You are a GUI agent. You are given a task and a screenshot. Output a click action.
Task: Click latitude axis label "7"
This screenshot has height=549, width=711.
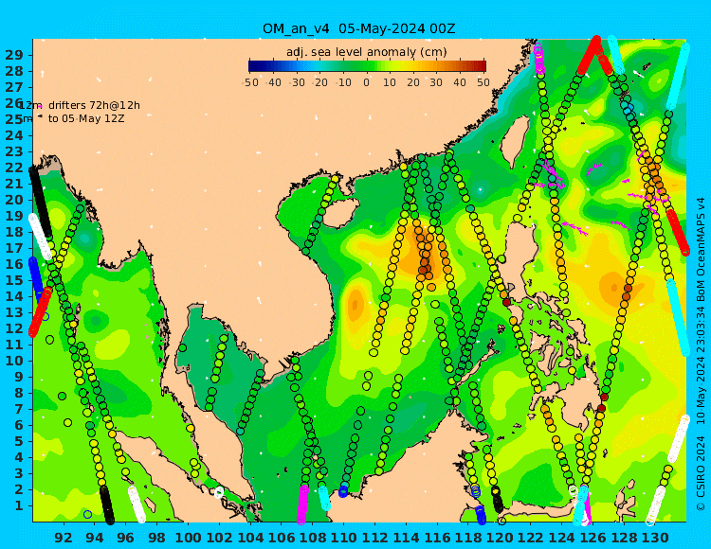pyautogui.click(x=18, y=409)
